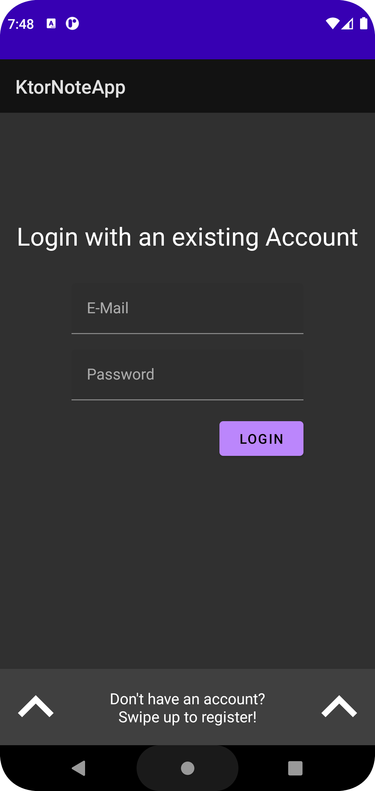The height and width of the screenshot is (791, 375).
Task: Tap the Password hint label text
Action: coord(120,374)
